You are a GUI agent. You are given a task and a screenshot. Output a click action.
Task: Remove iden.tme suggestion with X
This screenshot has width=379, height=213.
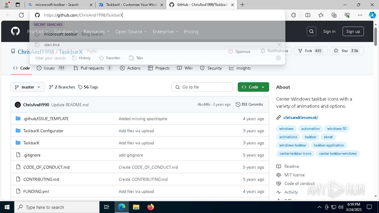[x=279, y=45]
